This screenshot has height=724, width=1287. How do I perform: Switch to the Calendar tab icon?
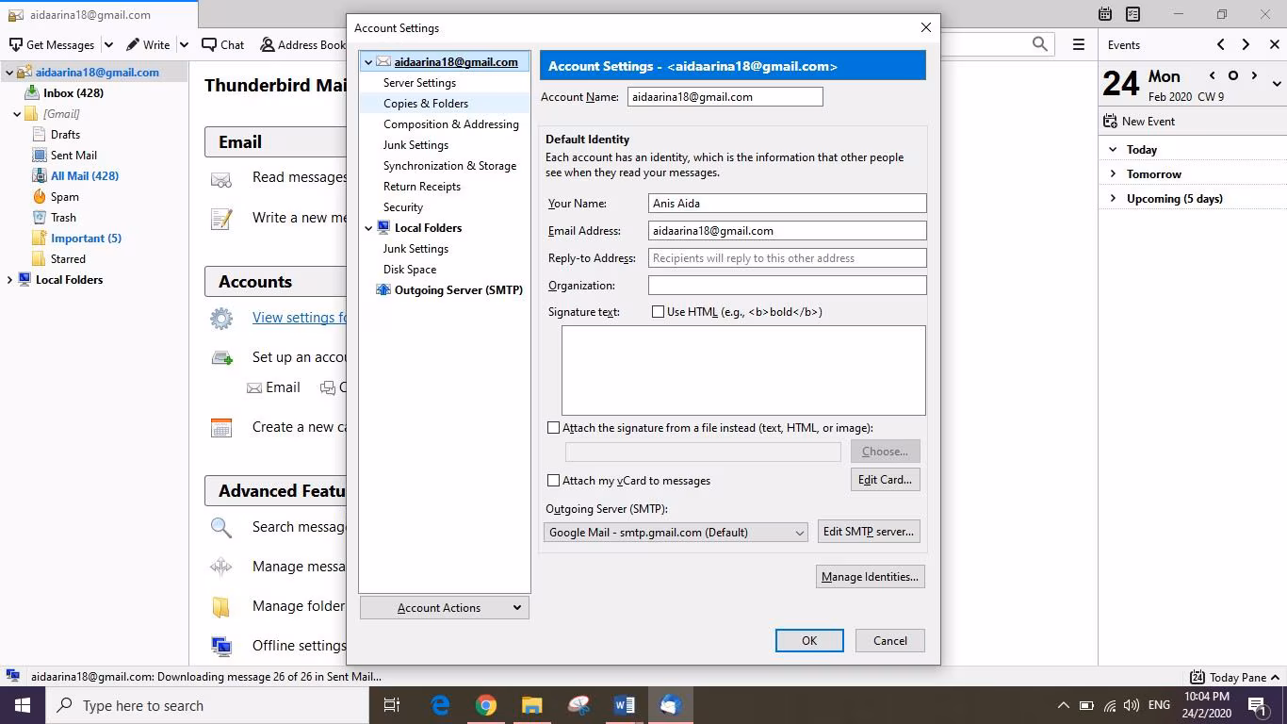[x=1105, y=14]
